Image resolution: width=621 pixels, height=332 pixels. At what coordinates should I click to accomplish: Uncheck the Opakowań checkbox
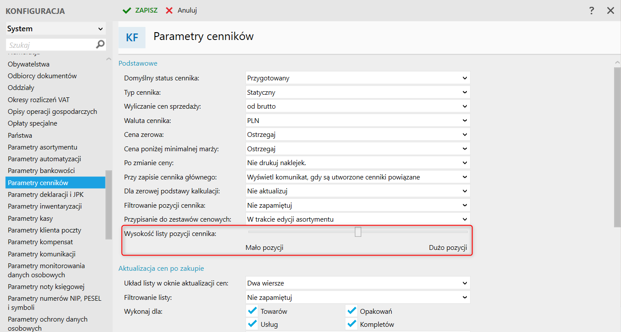351,311
